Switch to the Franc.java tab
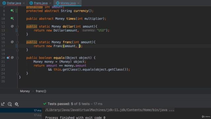The image size is (211, 119). (x=41, y=3)
